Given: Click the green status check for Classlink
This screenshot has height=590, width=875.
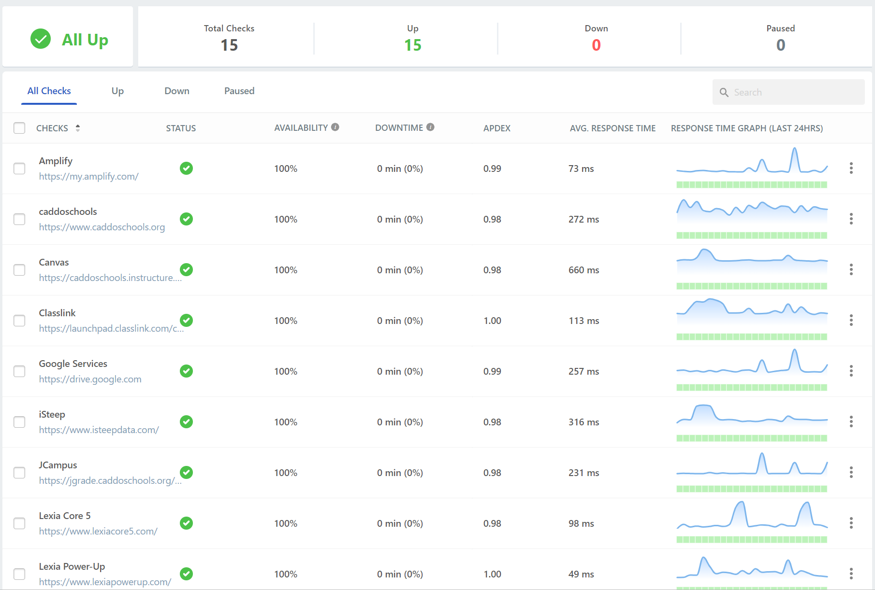Looking at the screenshot, I should point(186,320).
